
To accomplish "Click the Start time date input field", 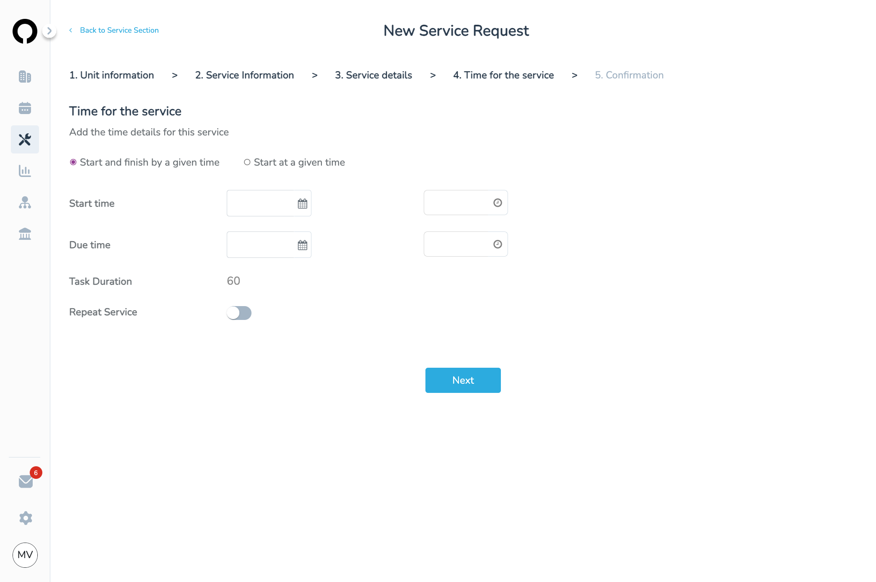I will 269,203.
